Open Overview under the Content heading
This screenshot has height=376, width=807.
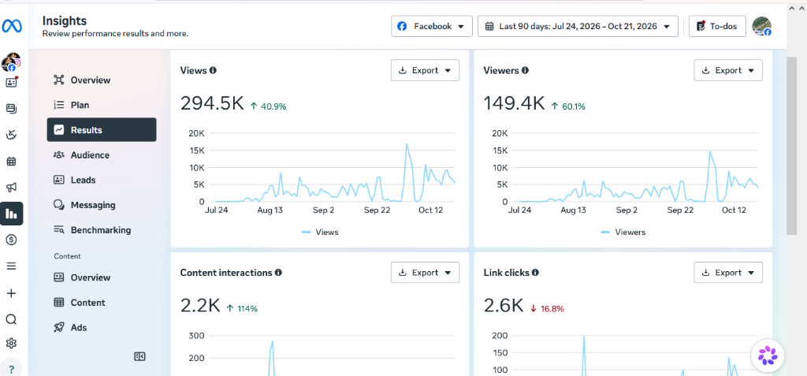(x=102, y=277)
